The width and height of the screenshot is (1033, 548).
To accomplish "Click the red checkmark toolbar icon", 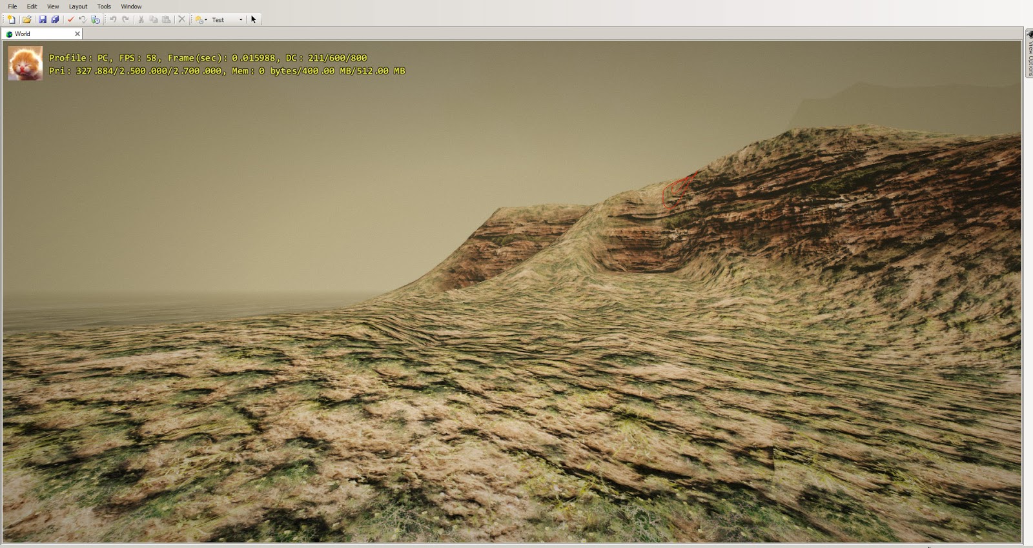I will coord(71,19).
